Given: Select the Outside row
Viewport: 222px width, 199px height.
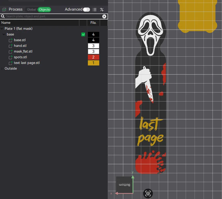Looking at the screenshot, I should [54, 69].
